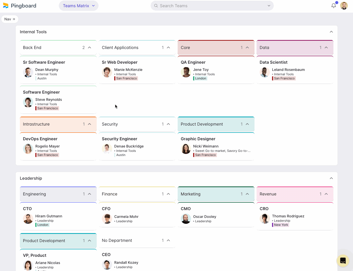Open Hiram Gutmann's profile photo
This screenshot has height=271, width=353.
pos(28,219)
